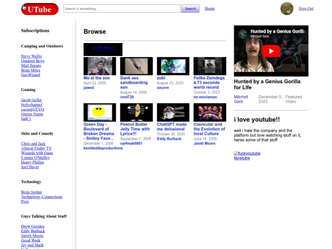
Task: Open Jacob Geller subscription
Action: (x=31, y=100)
